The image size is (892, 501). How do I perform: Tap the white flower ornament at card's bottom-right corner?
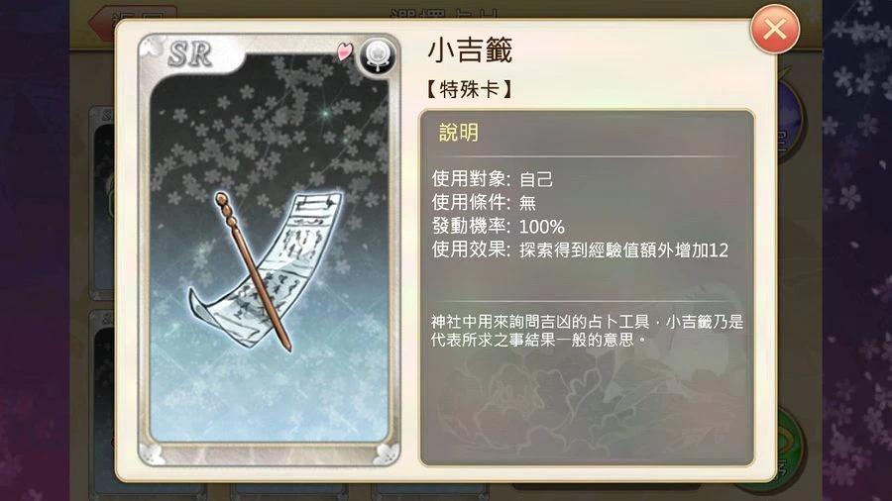387,453
